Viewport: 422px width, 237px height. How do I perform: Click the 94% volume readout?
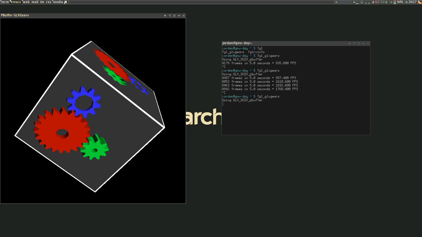tap(400, 2)
